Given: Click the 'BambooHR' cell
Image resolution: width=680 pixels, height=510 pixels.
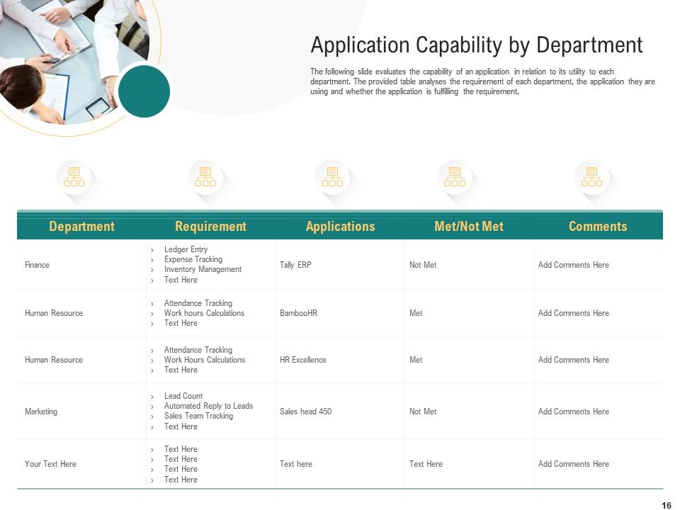Looking at the screenshot, I should tap(300, 312).
